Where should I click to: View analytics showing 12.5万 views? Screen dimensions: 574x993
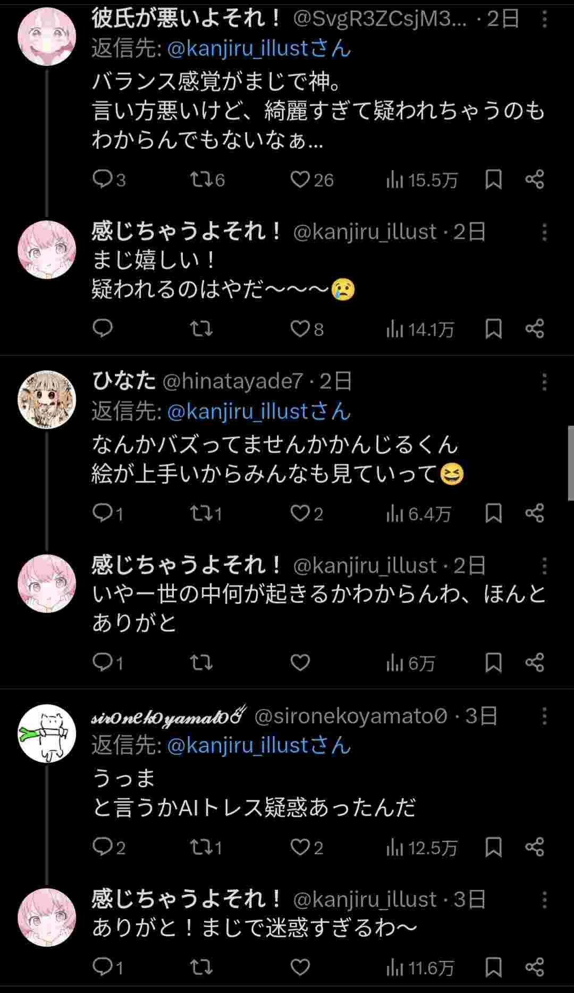(421, 847)
